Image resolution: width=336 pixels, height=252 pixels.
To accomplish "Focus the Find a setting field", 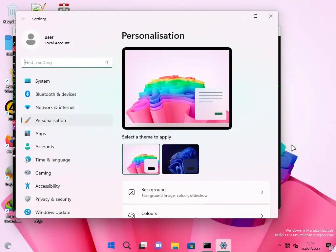I will 67,62.
